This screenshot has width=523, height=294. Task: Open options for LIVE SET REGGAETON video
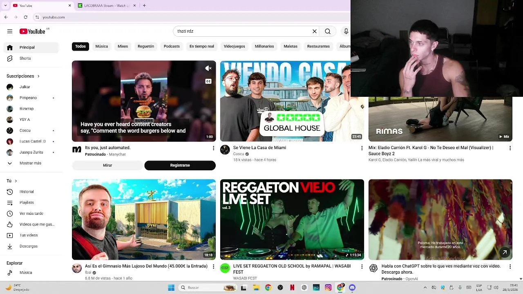[362, 267]
